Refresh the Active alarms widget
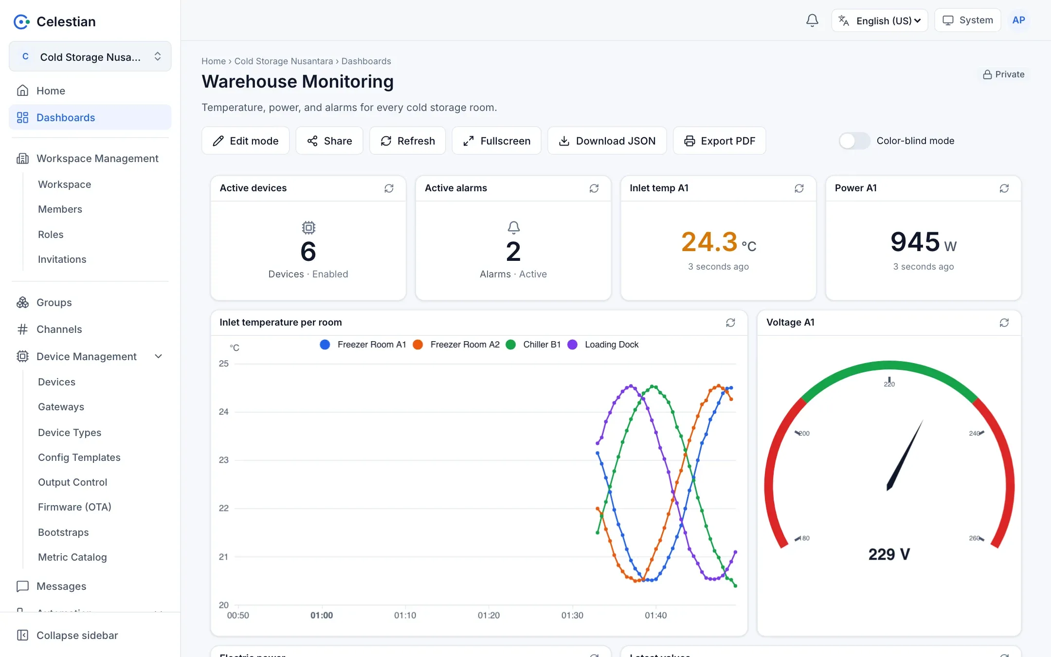 click(x=594, y=188)
